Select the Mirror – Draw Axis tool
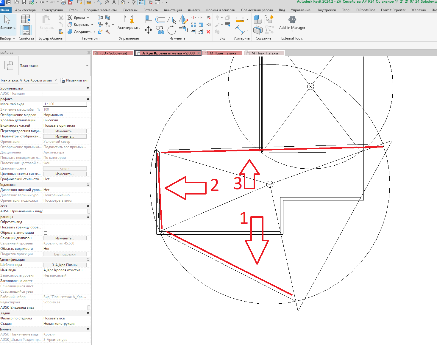 tap(183, 20)
